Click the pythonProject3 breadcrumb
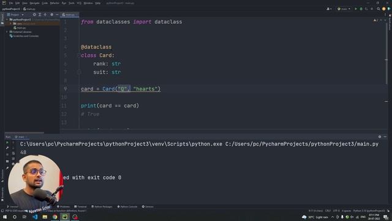Image resolution: width=392 pixels, height=221 pixels. tap(11, 9)
